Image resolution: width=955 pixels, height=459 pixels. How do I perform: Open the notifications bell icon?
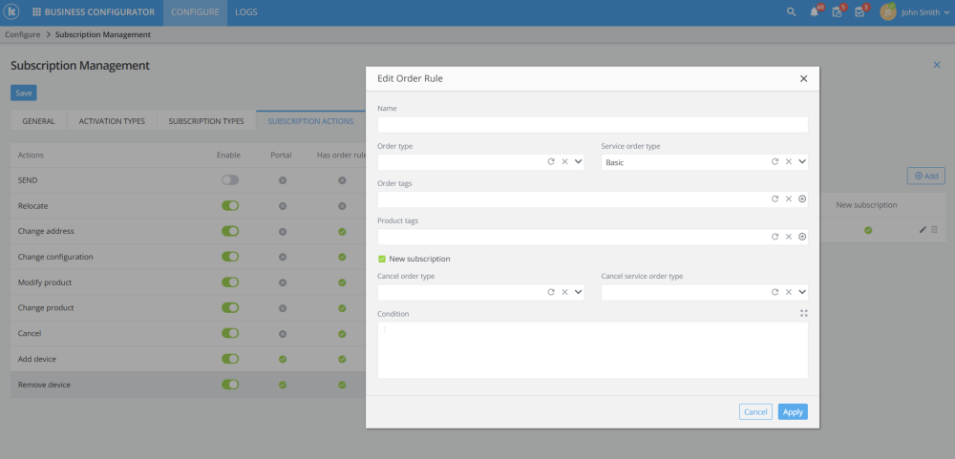(815, 12)
